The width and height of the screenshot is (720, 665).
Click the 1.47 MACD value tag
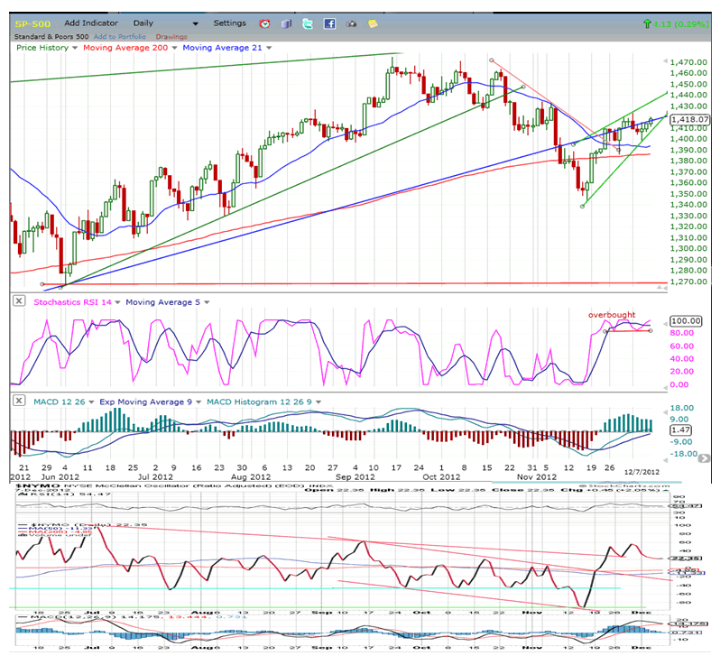coord(680,429)
